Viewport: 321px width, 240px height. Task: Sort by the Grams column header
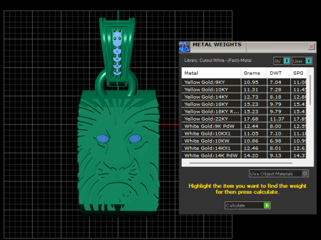tap(253, 73)
